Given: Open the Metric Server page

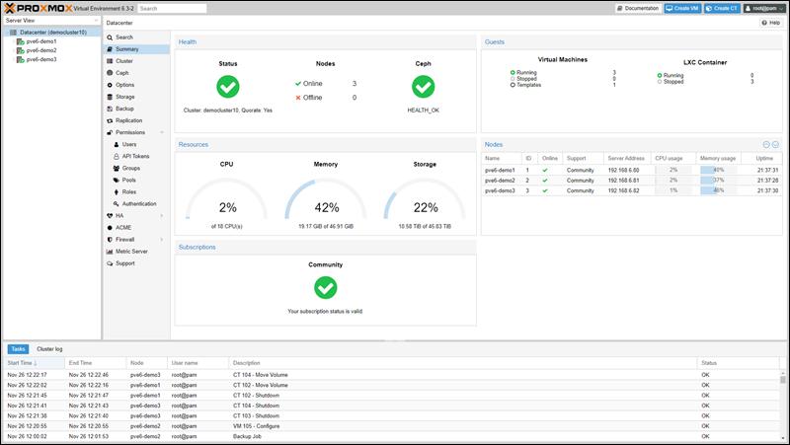Looking at the screenshot, I should point(131,251).
